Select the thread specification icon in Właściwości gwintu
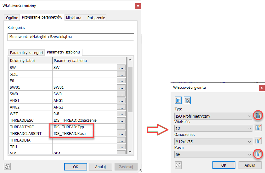This screenshot has height=173, width=265. 178,100
